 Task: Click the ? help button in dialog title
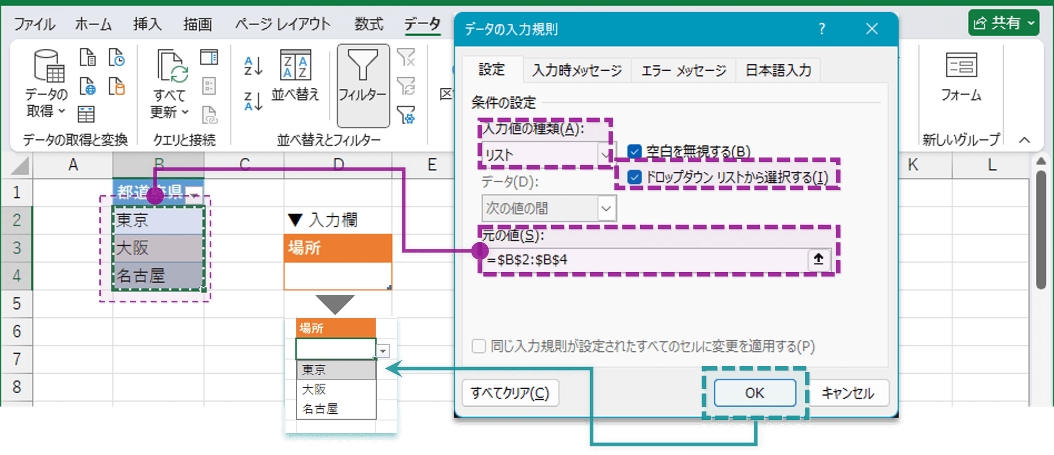822,29
